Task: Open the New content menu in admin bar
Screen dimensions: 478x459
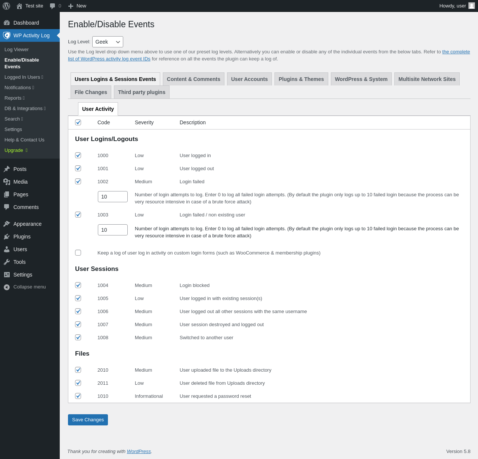Action: click(x=77, y=6)
